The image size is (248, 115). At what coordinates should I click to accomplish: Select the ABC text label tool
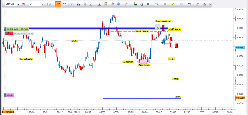coord(190,4)
